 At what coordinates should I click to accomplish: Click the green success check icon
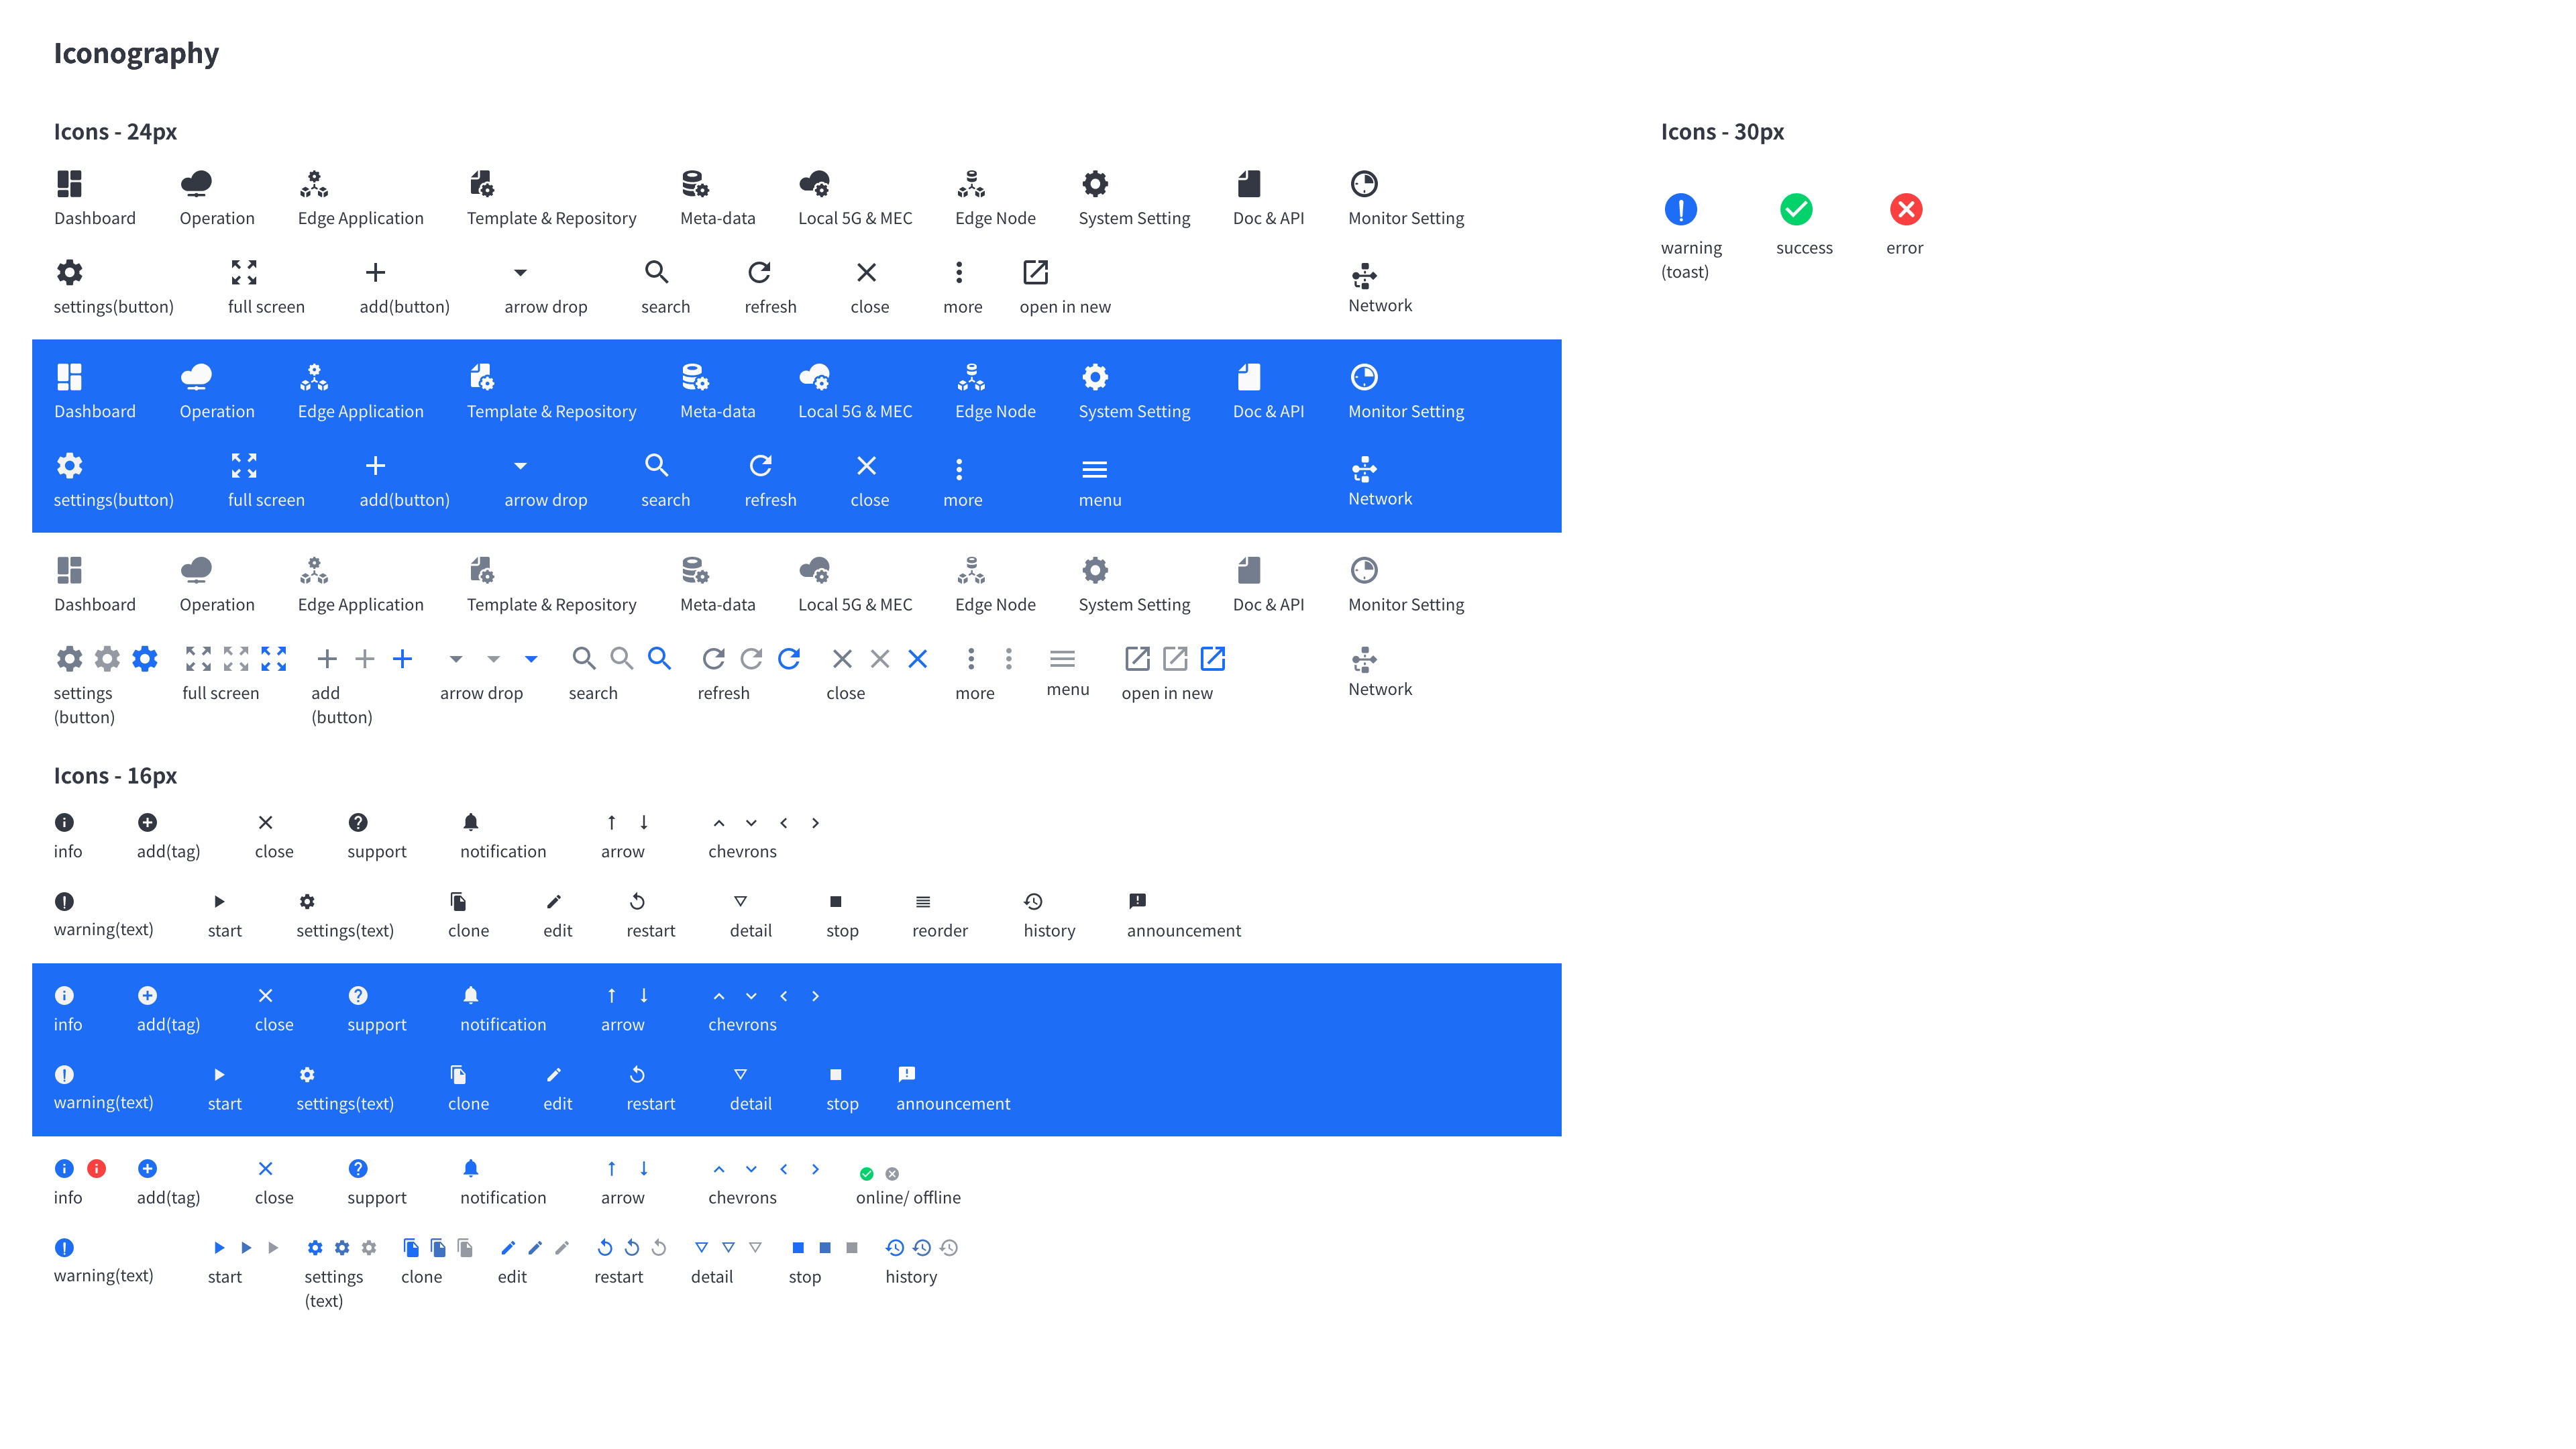[1797, 209]
